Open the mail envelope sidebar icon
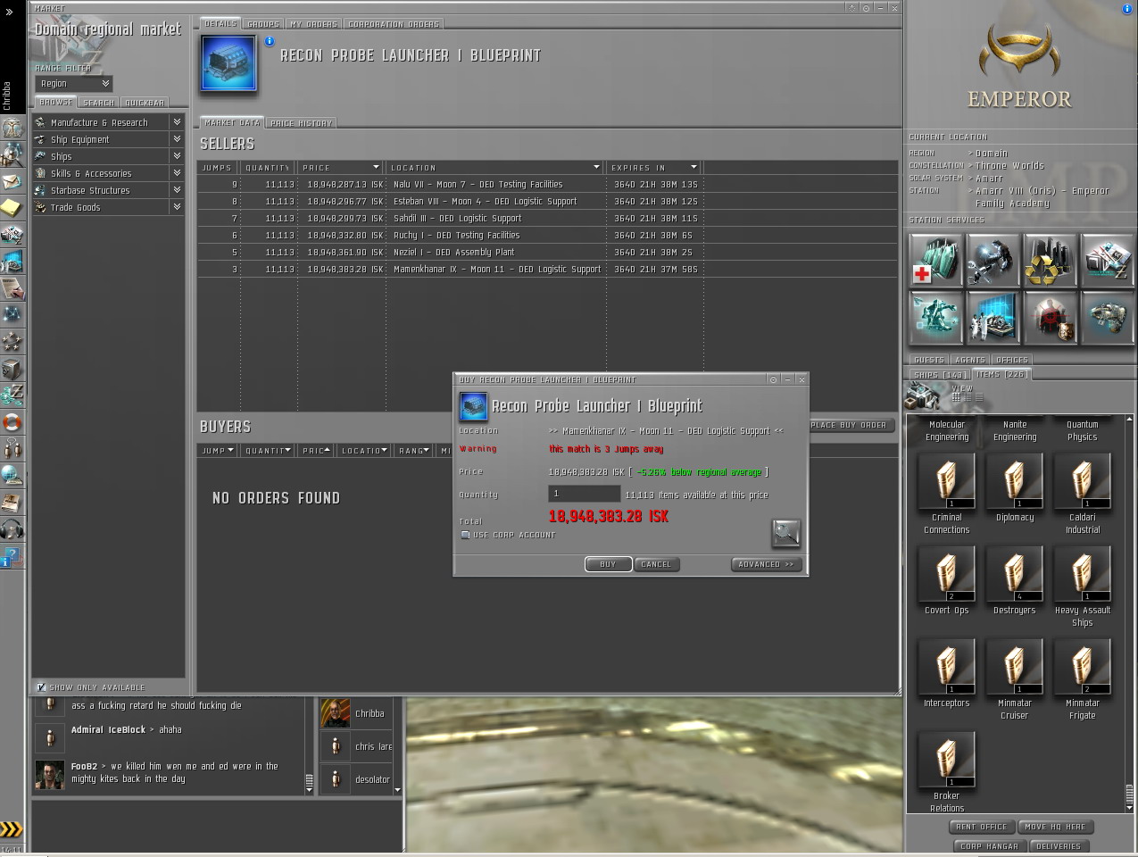 (x=12, y=182)
